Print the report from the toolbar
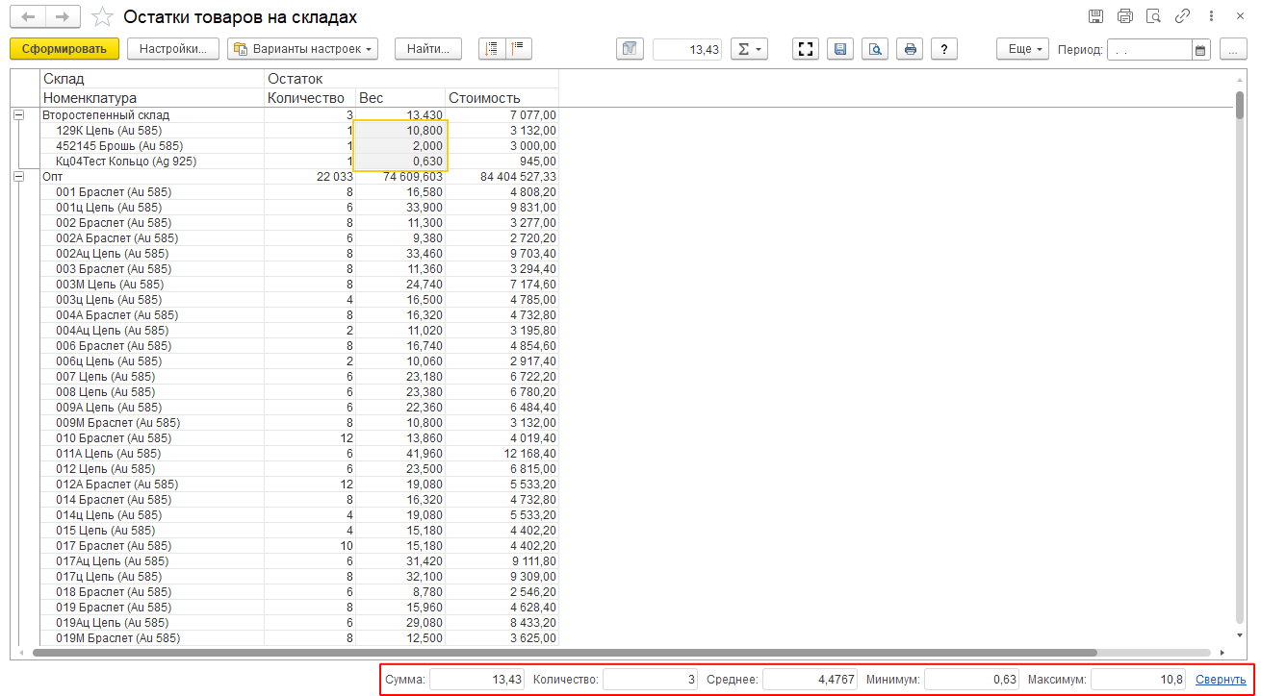 910,49
